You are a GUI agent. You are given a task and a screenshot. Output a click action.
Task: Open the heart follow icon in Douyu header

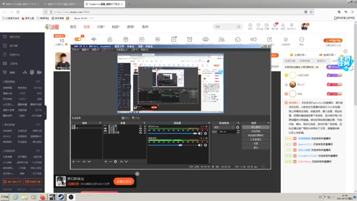click(258, 25)
